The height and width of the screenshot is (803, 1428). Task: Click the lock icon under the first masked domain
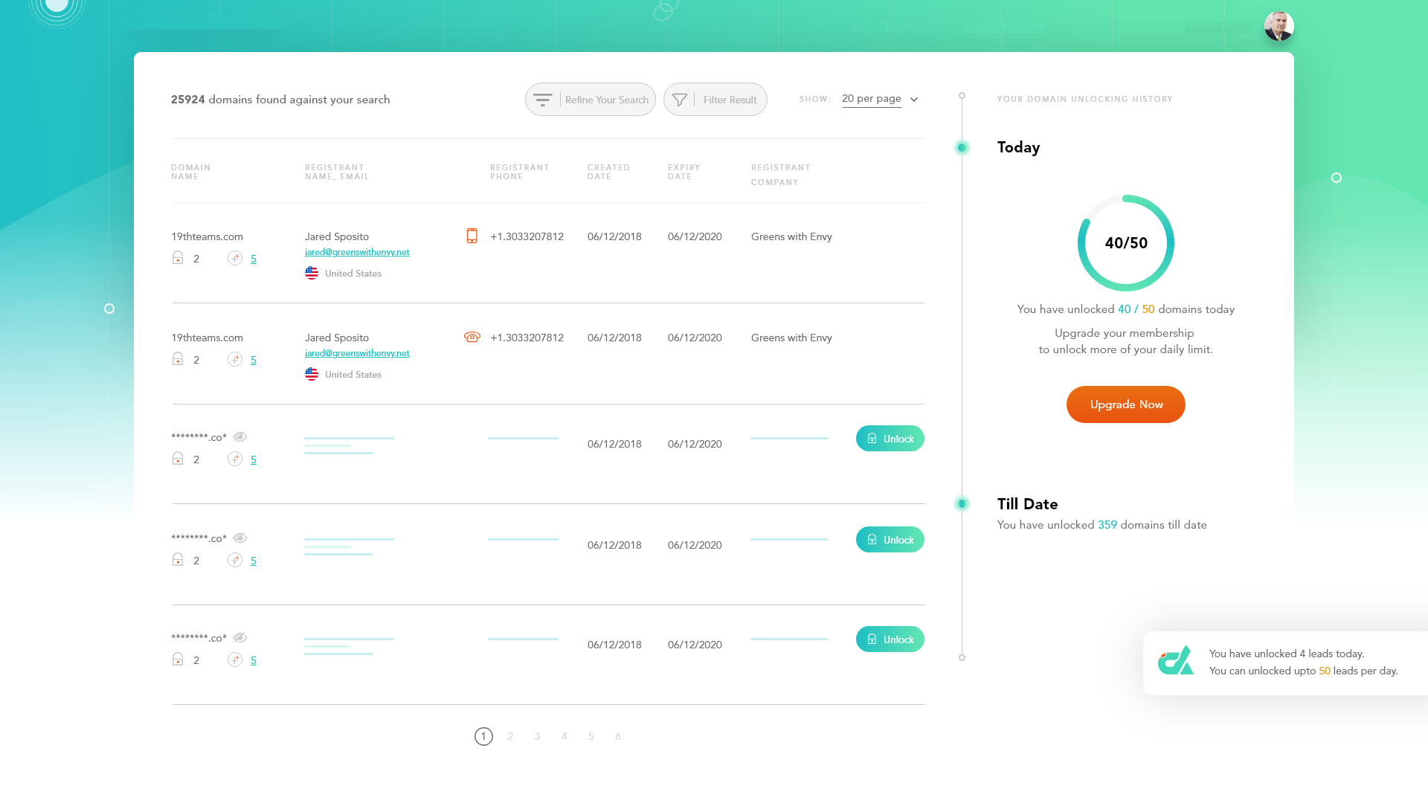[178, 458]
